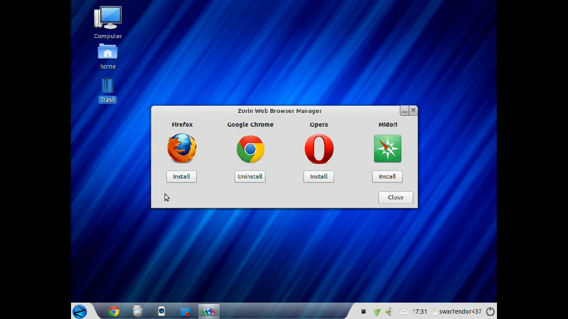
Task: Click the Midori label text
Action: pyautogui.click(x=387, y=124)
